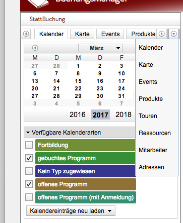Image resolution: width=183 pixels, height=223 pixels.
Task: Select day 15 in the March calendar
Action: [78, 81]
